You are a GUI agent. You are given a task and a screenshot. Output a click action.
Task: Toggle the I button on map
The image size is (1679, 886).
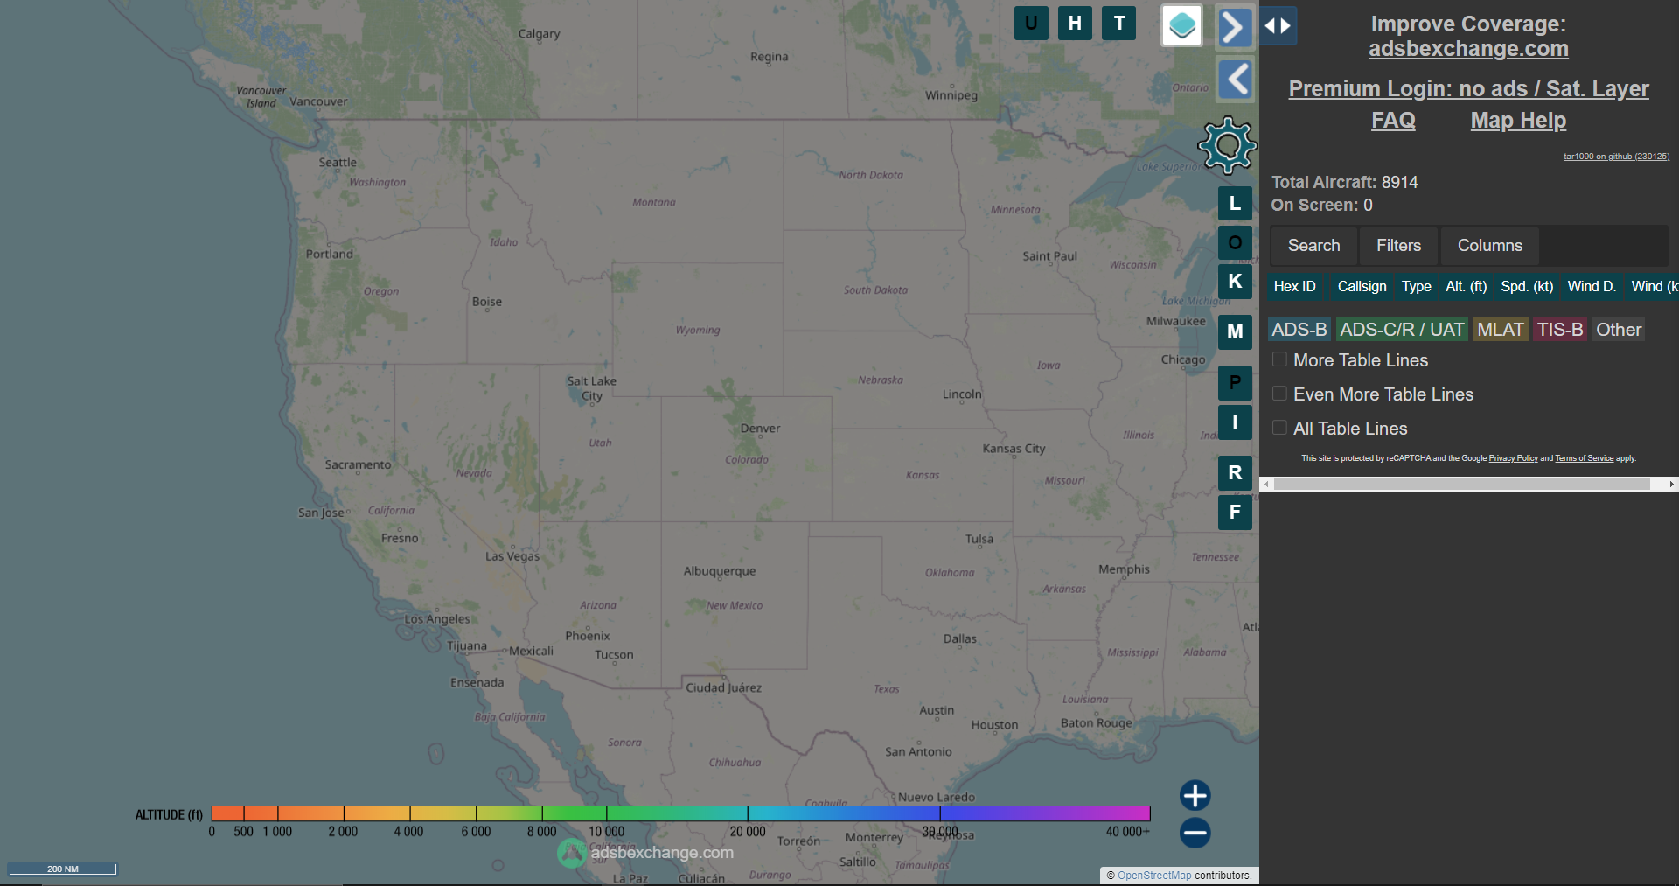pos(1235,422)
